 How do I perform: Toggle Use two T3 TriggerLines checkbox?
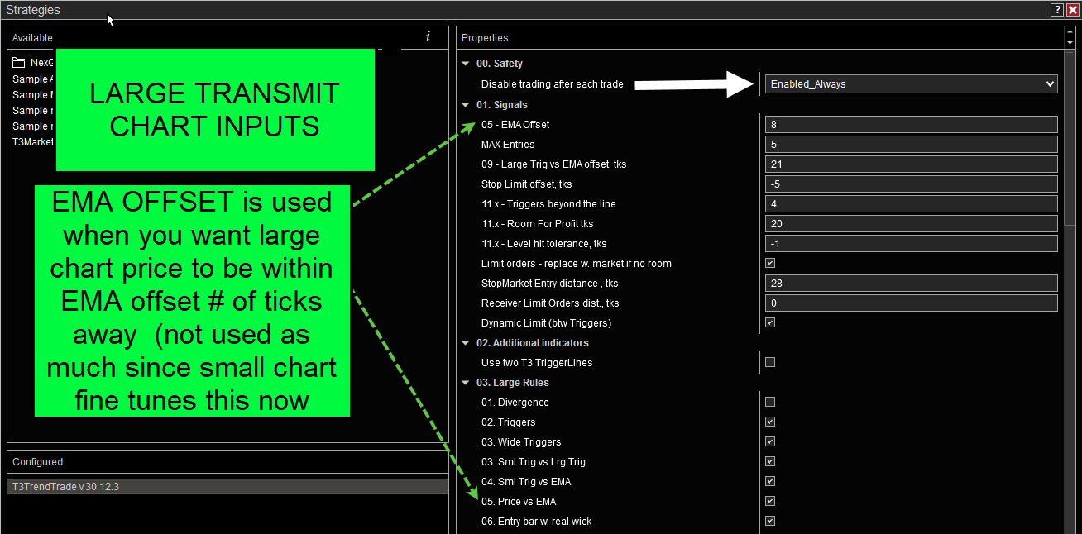point(770,363)
